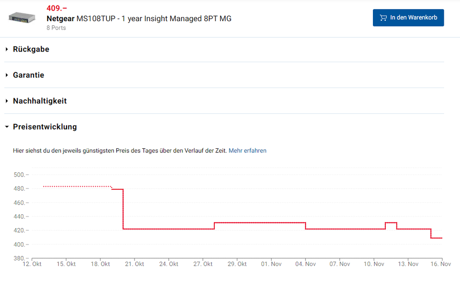Click the expand arrow next to Rückgabe
The width and height of the screenshot is (460, 282).
[x=6, y=49]
